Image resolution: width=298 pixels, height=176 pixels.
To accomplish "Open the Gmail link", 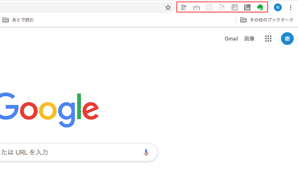I will (231, 39).
